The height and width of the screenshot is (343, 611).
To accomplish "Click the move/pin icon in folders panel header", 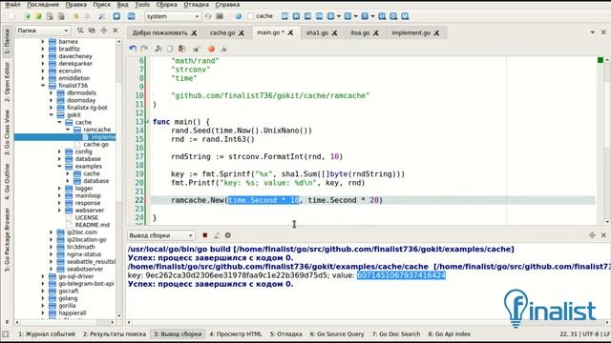I will [x=104, y=30].
